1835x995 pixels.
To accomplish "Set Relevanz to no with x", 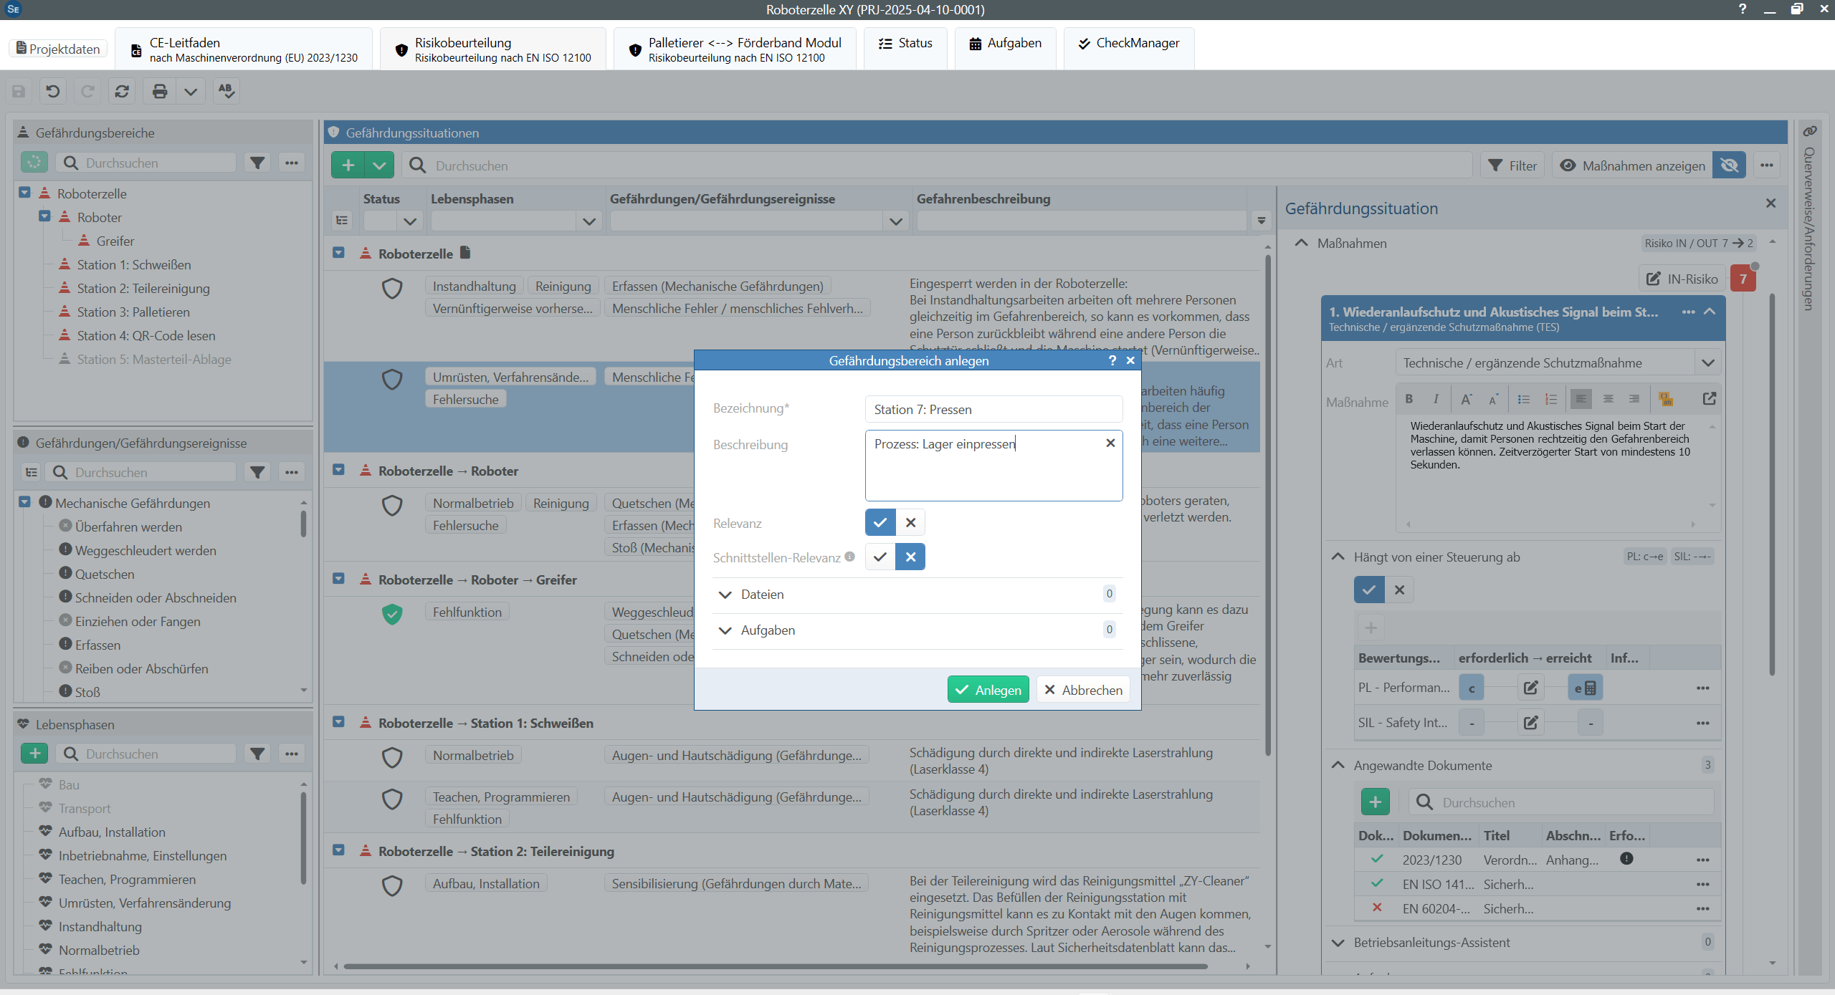I will coord(910,523).
